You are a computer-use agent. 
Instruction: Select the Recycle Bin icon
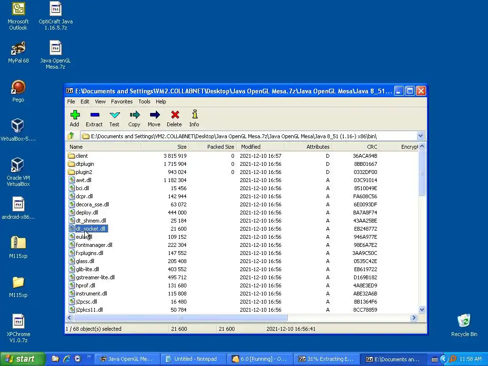point(464,325)
